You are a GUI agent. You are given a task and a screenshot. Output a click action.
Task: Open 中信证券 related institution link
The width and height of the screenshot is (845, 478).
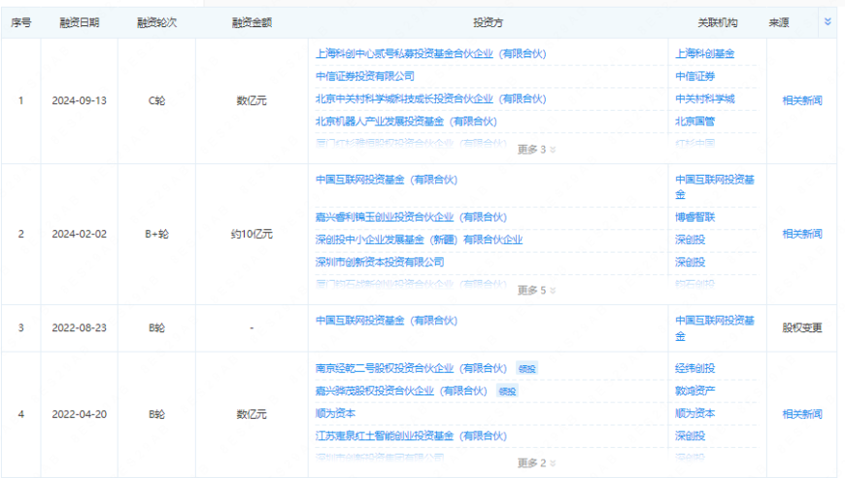[x=695, y=76]
